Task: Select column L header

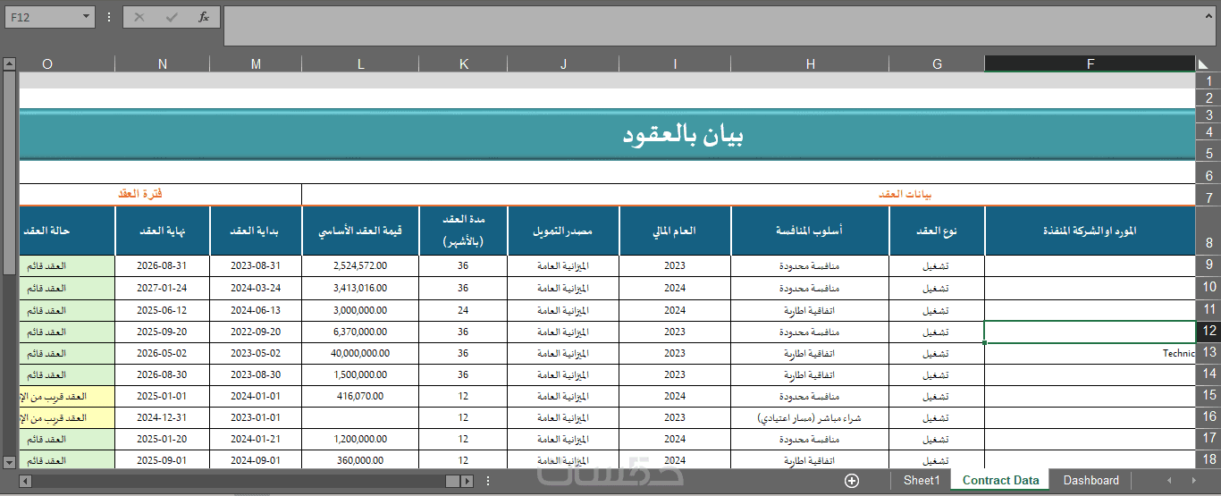Action: pyautogui.click(x=360, y=63)
